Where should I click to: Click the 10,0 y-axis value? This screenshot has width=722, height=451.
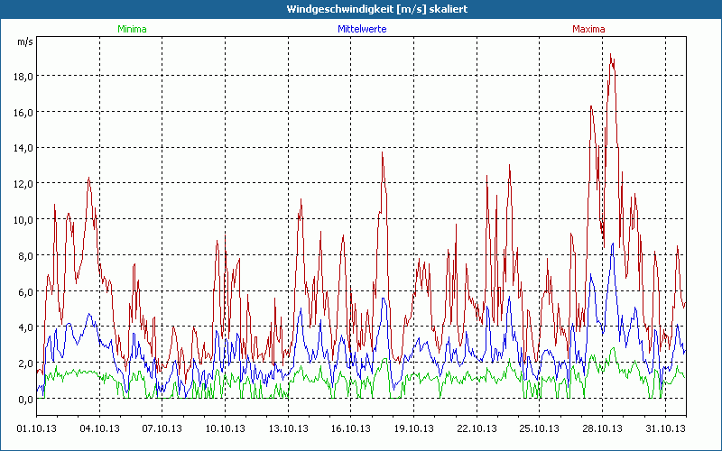click(x=25, y=219)
